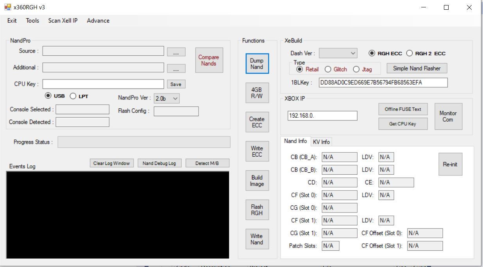This screenshot has height=267, width=483.
Task: Start flashing with the Flash RGH button
Action: 257,209
